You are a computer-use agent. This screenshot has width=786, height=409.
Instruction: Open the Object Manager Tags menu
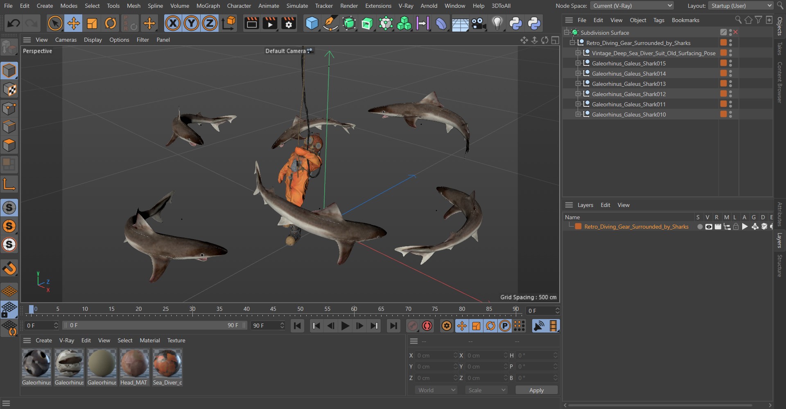pyautogui.click(x=659, y=20)
